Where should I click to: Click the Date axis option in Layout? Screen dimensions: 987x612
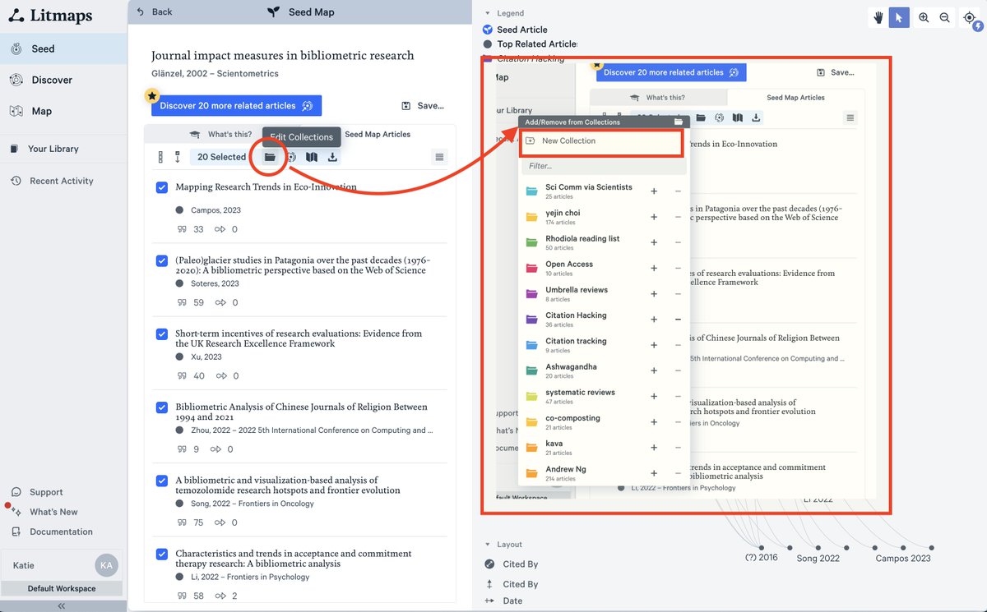click(503, 600)
